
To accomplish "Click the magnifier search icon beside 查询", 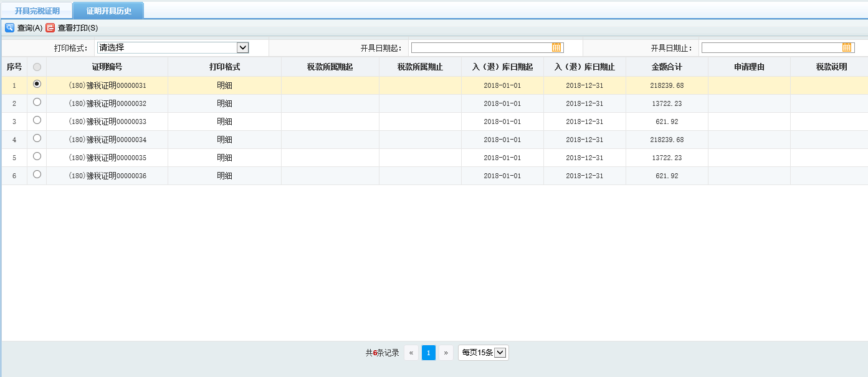I will pos(9,27).
